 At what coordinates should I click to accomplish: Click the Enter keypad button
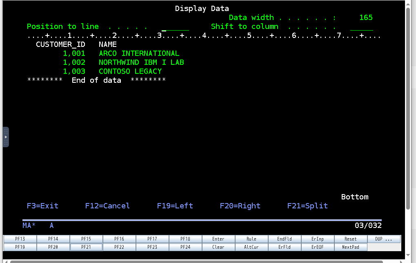[x=218, y=239]
